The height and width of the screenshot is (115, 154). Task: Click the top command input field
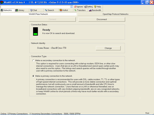coord(35,7)
